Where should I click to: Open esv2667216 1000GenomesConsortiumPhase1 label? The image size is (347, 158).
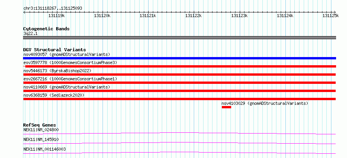click(x=70, y=79)
